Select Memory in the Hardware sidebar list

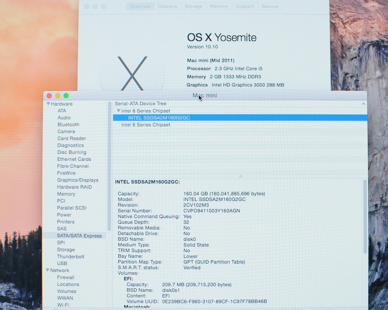point(66,194)
